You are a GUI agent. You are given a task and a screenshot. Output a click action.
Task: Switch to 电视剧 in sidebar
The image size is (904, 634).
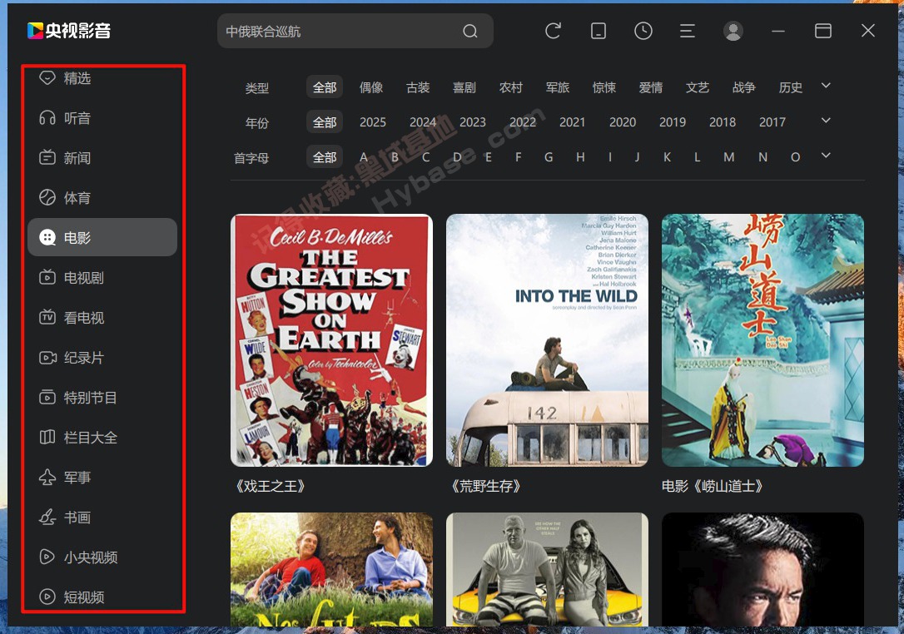pyautogui.click(x=83, y=278)
